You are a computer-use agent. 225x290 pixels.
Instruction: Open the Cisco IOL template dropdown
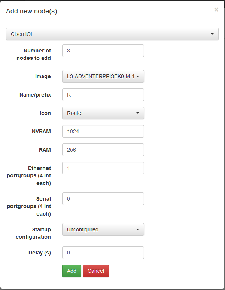point(112,34)
